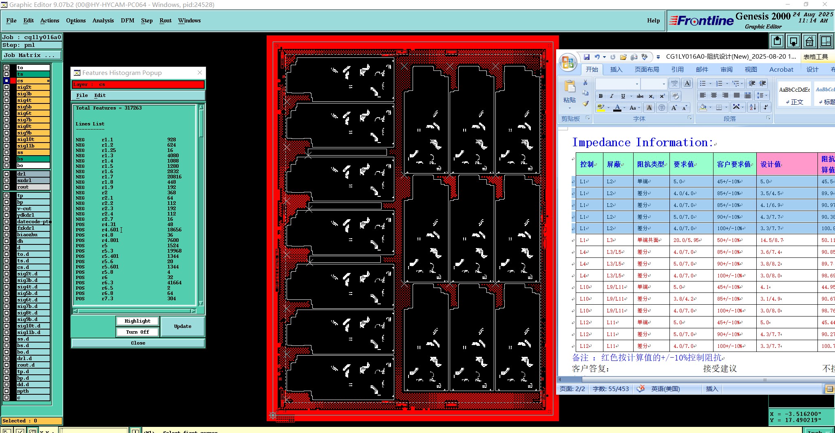Open the histogram popup Edit menu
The width and height of the screenshot is (835, 433).
coord(100,95)
